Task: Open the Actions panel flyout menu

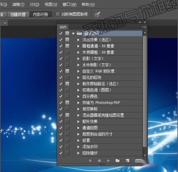Action: [x=144, y=27]
